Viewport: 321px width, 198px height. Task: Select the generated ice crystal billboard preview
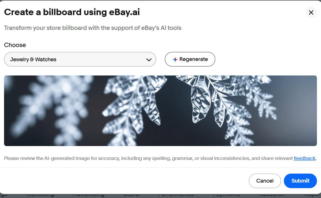coord(160,111)
